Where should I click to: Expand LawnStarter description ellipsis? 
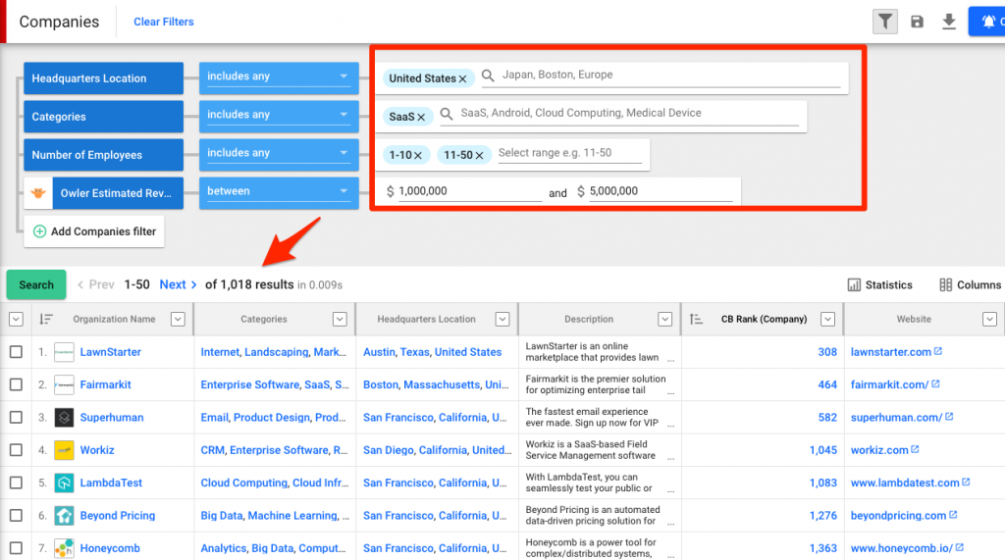click(670, 360)
